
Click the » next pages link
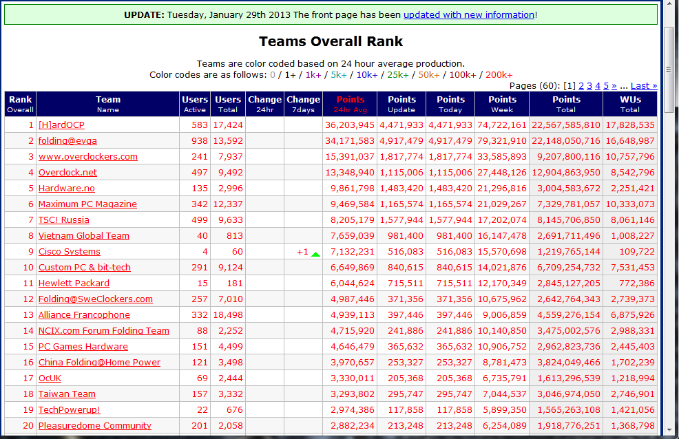614,85
